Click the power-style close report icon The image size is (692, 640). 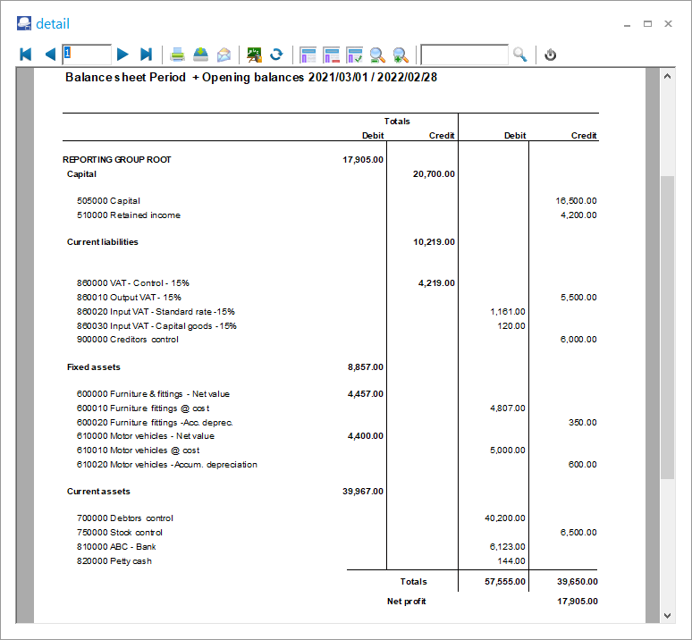pyautogui.click(x=551, y=55)
